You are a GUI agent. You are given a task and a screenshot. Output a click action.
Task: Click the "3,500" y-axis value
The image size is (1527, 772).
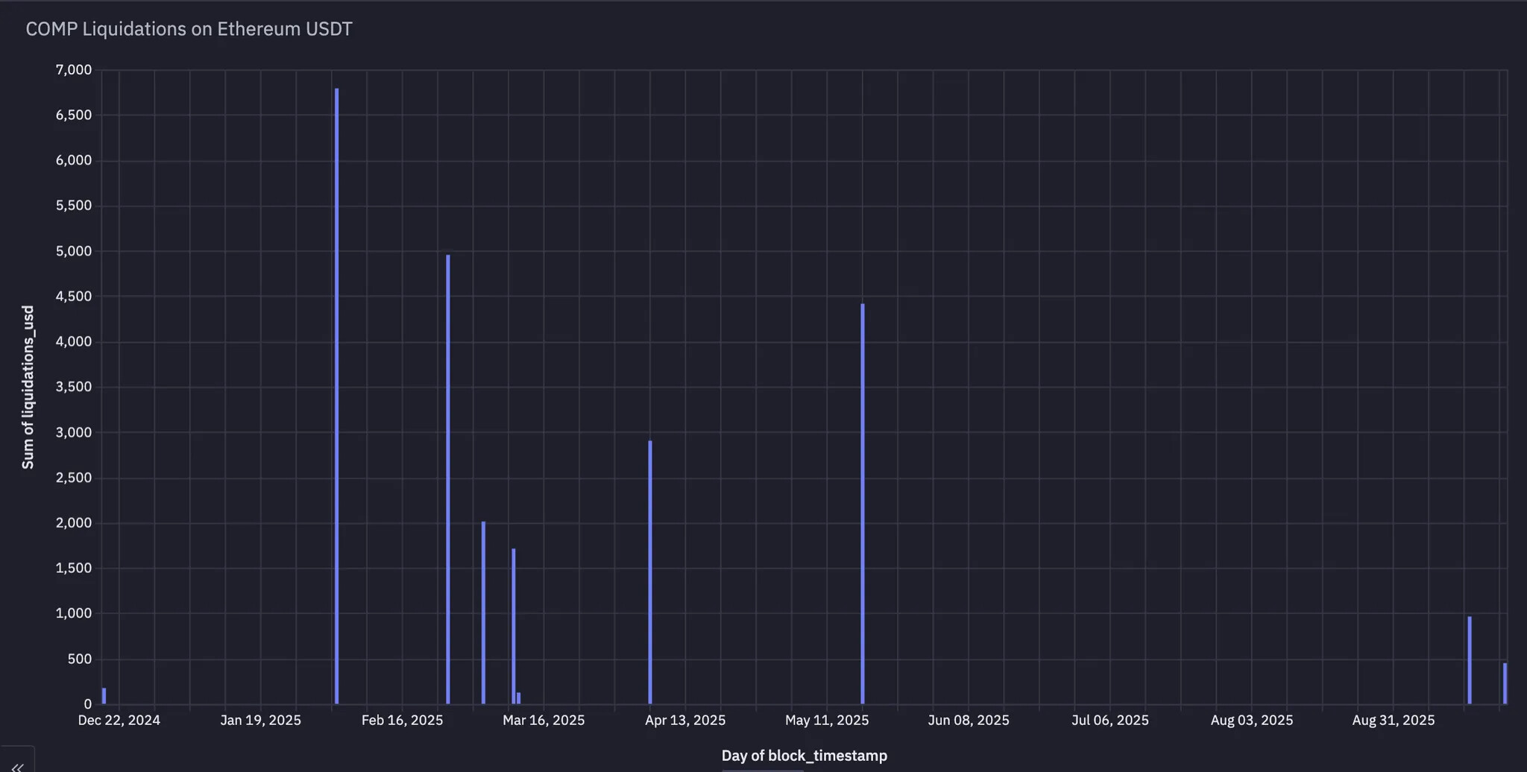pos(74,387)
